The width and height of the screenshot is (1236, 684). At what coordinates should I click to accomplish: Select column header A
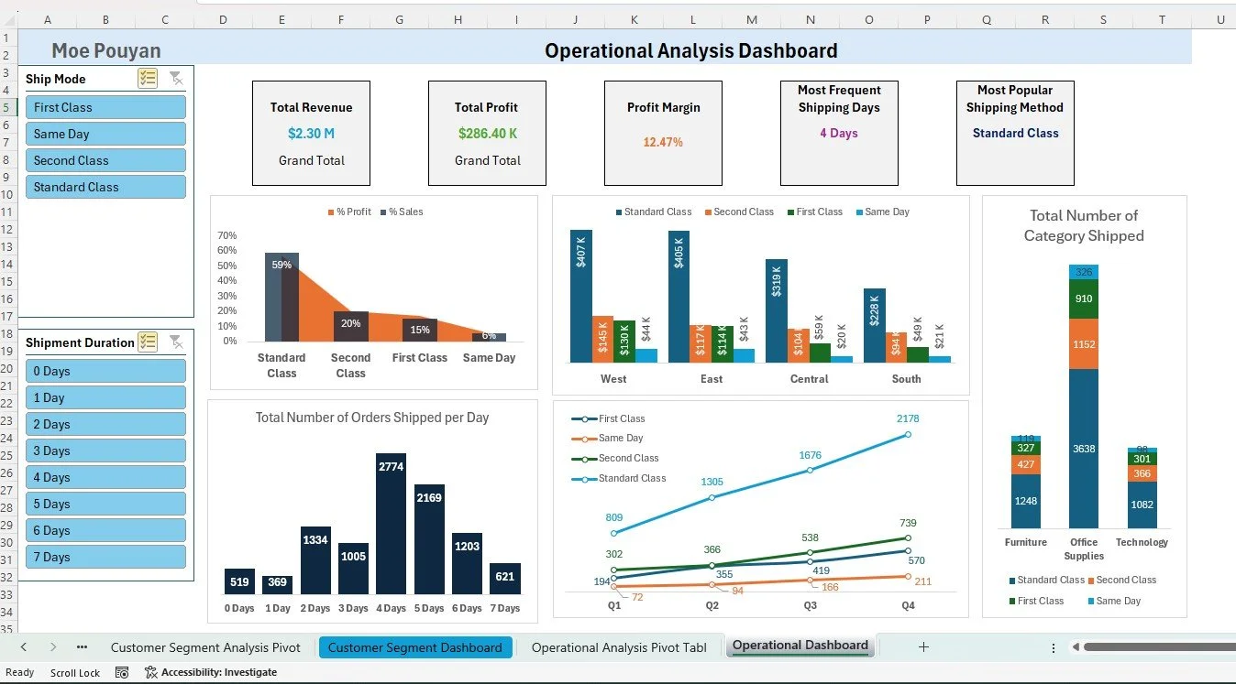coord(47,20)
